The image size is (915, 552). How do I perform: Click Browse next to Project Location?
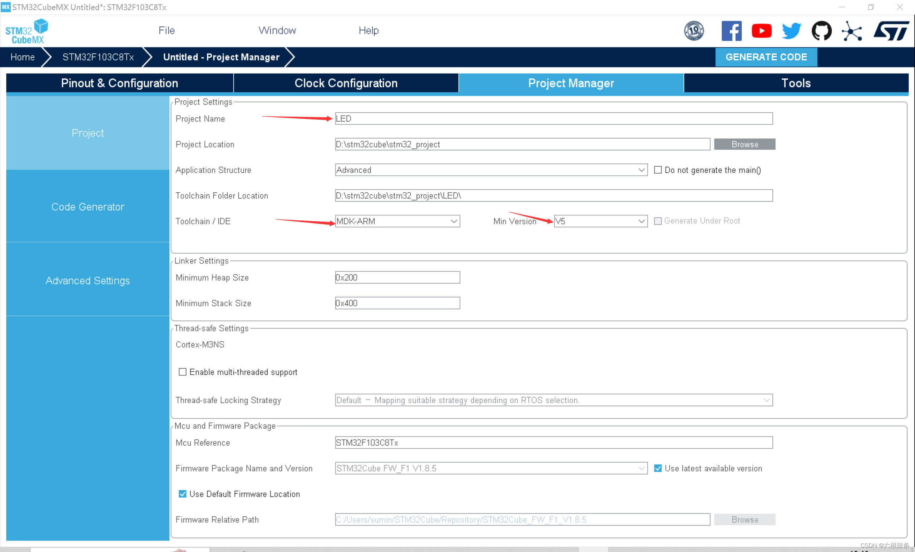[744, 144]
